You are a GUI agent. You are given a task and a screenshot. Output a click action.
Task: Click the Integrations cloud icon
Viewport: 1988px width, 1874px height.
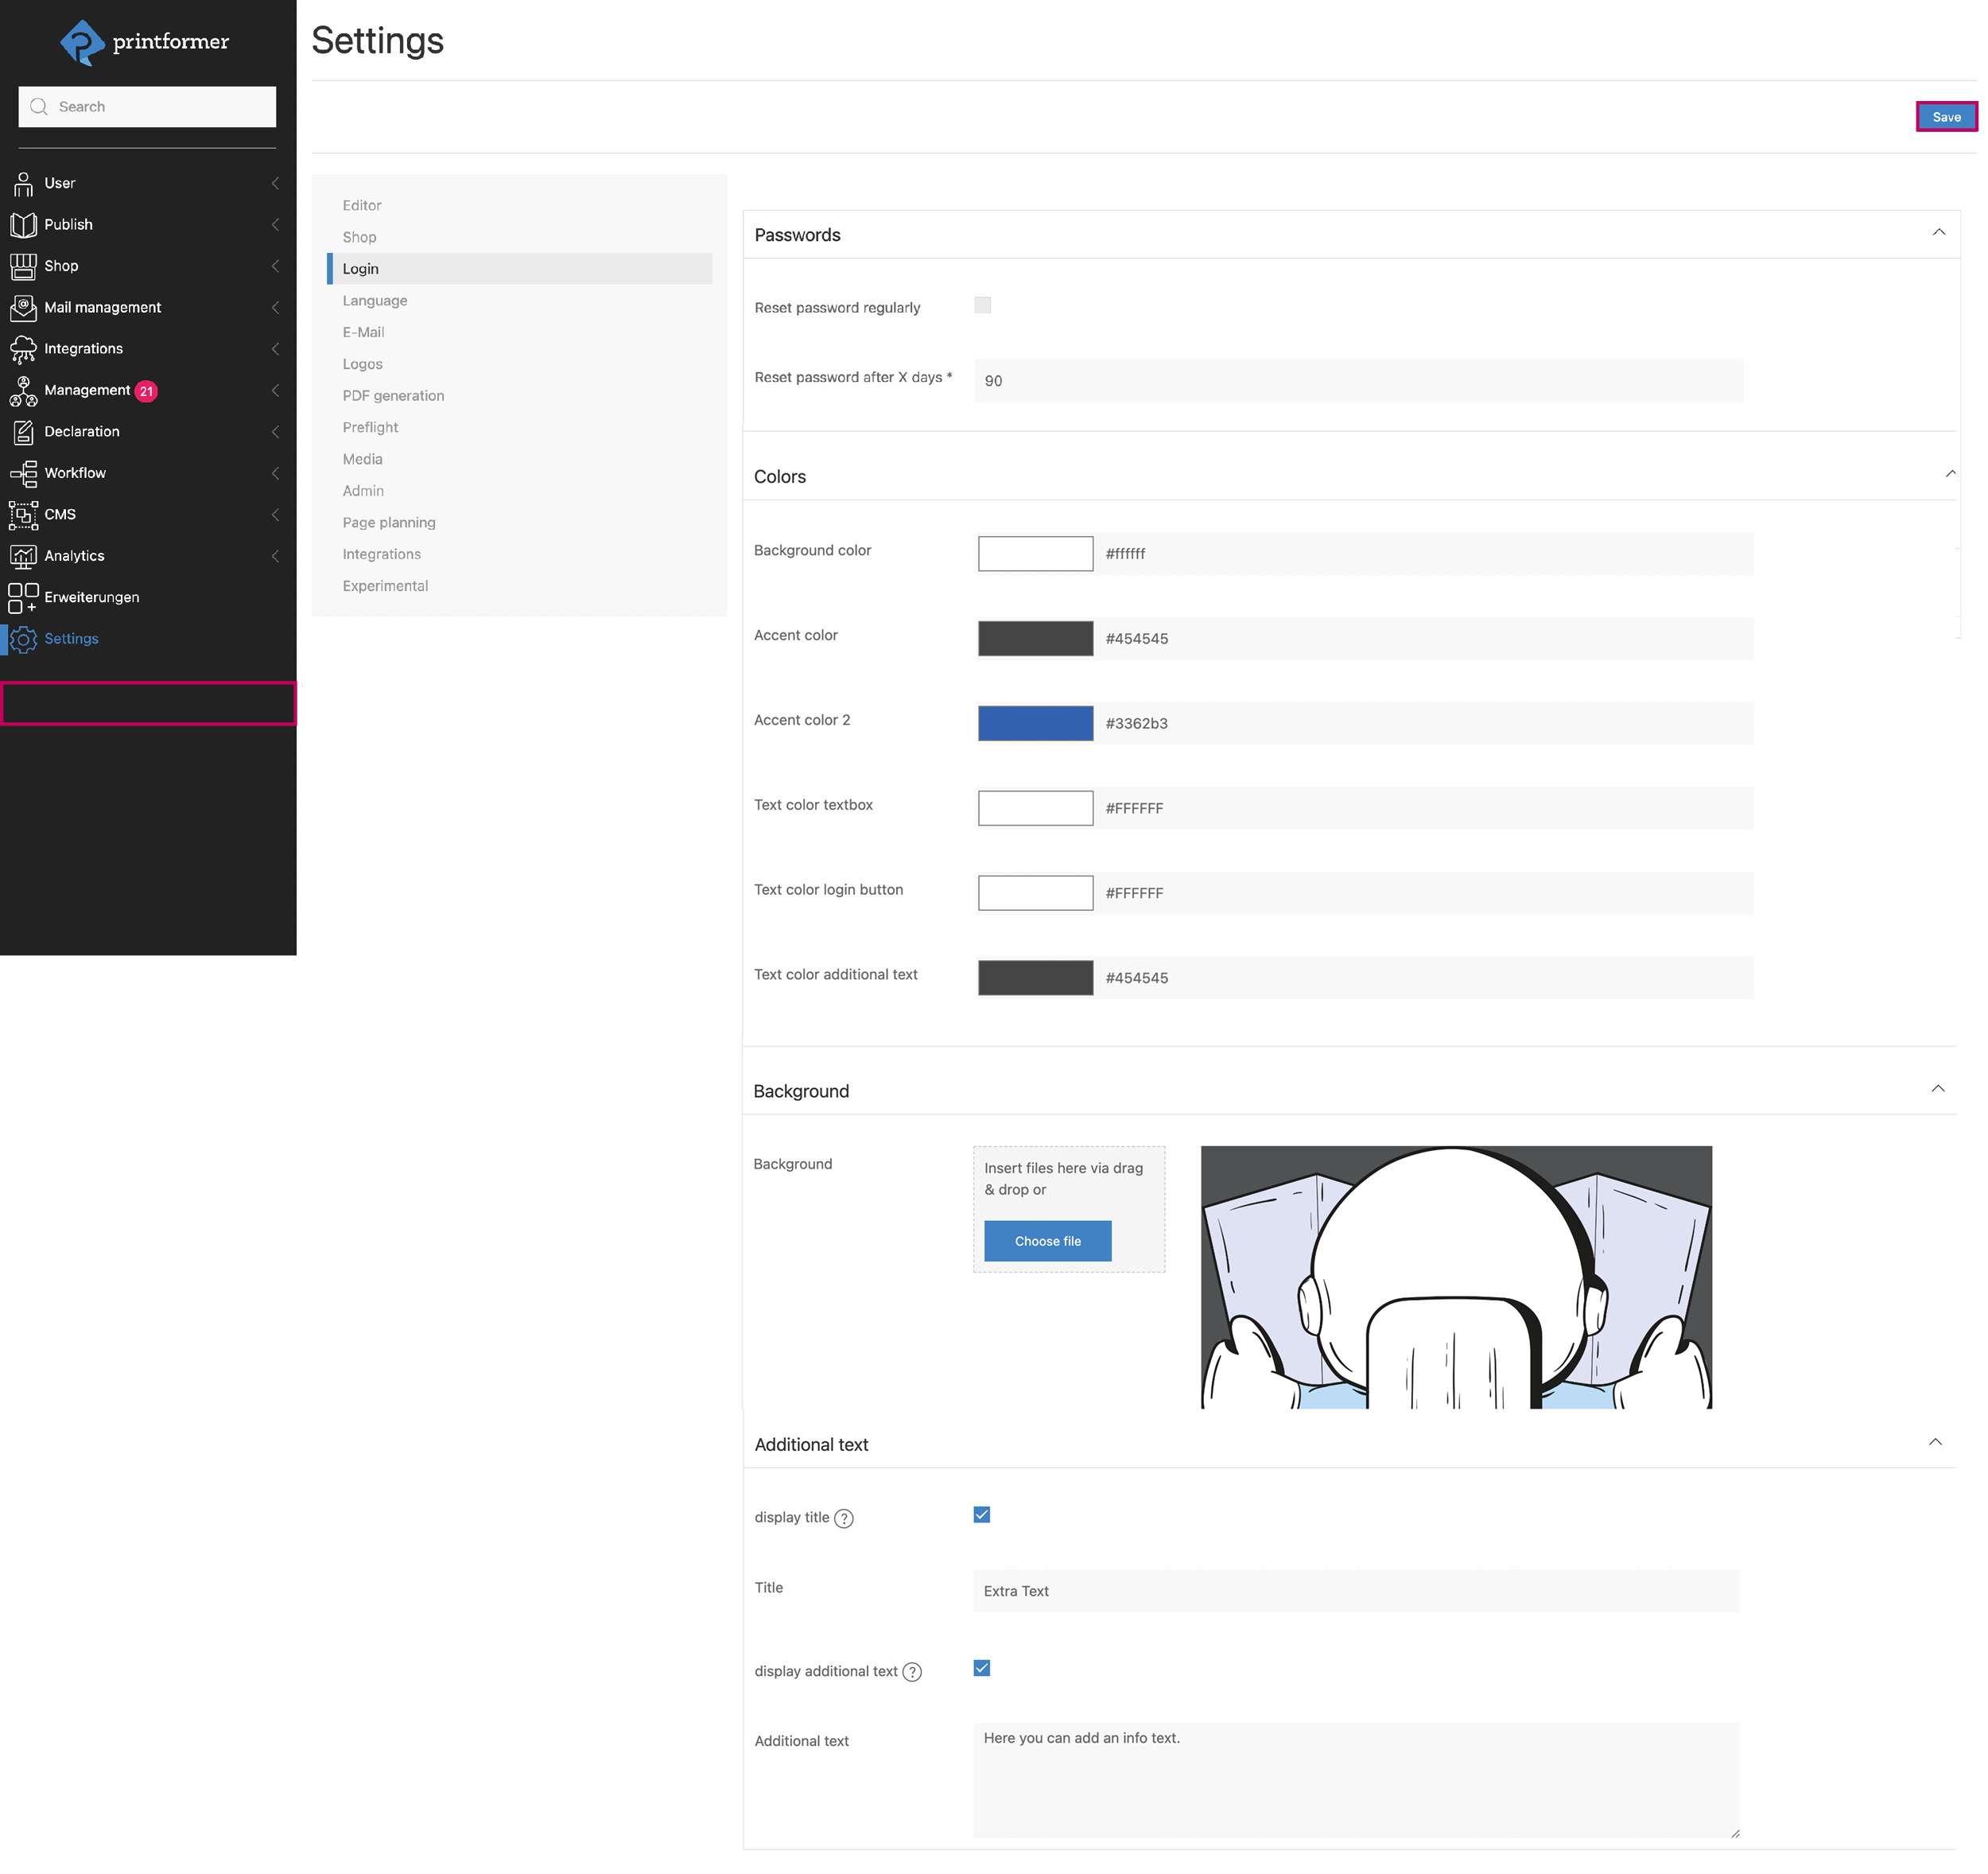point(23,348)
